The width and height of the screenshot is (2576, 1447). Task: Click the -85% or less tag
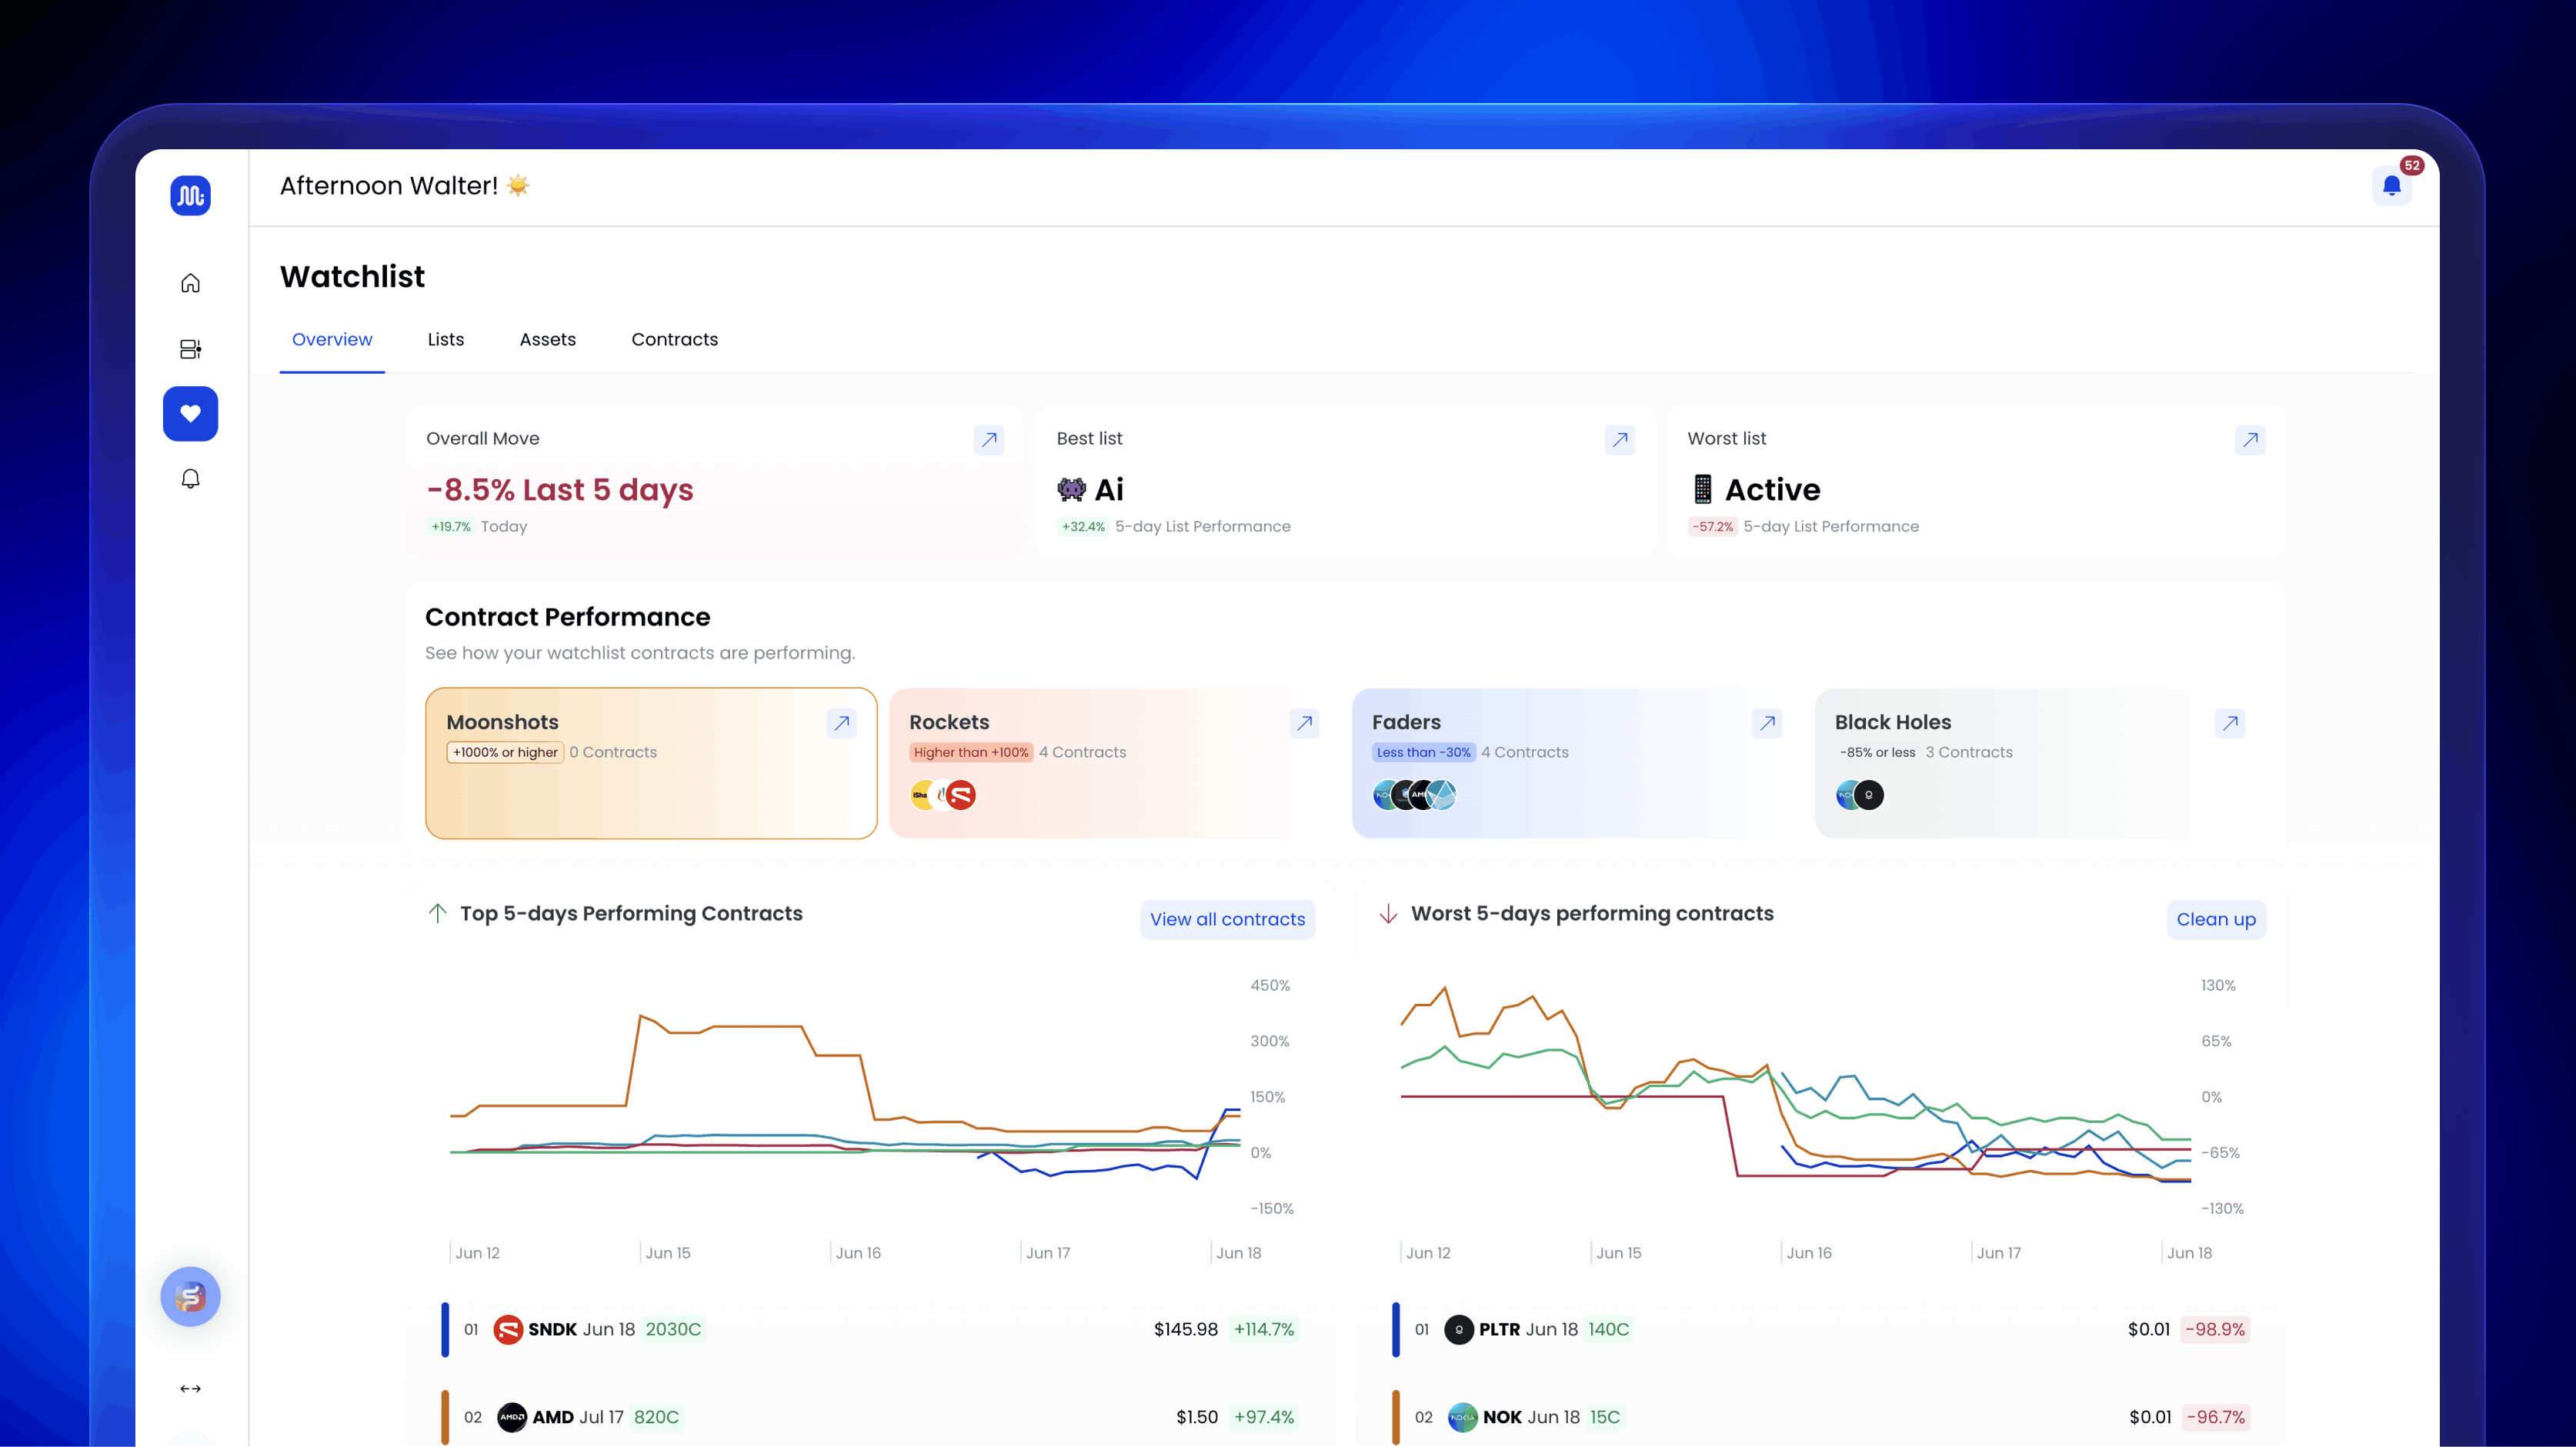(x=1877, y=752)
